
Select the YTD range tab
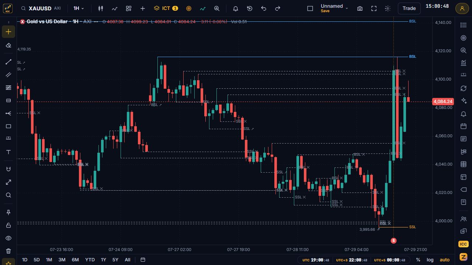[90, 259]
